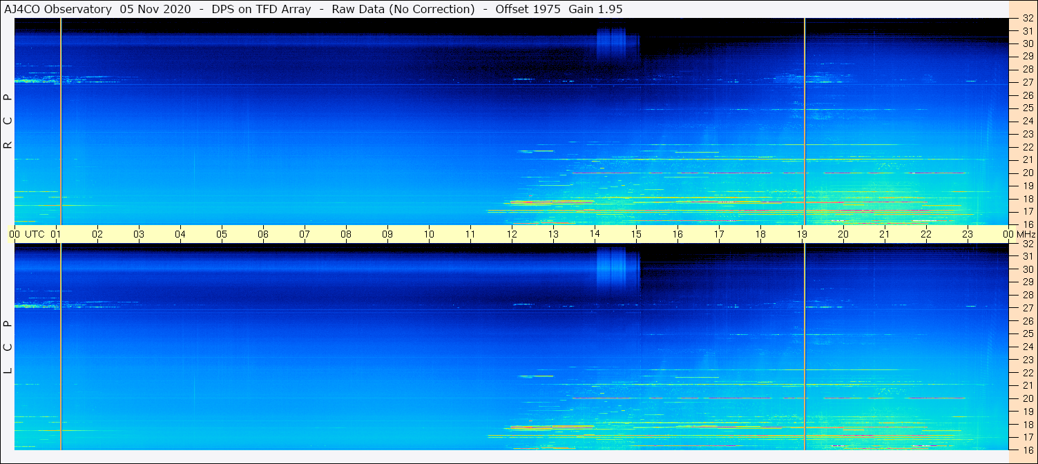The height and width of the screenshot is (464, 1038).
Task: Click the 27 MHz tick label of LCP panel
Action: (1028, 308)
